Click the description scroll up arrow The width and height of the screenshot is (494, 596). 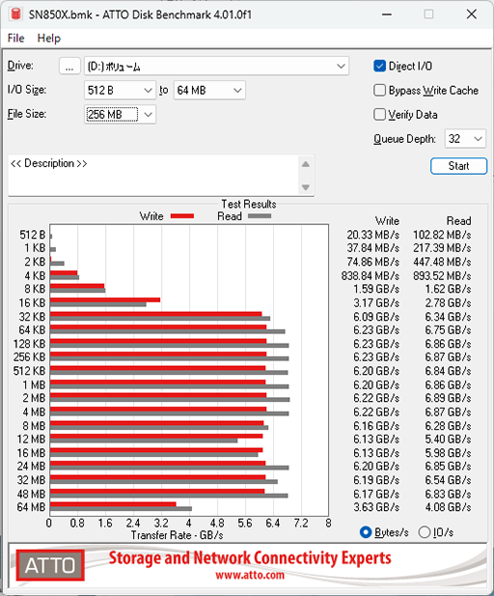(306, 164)
